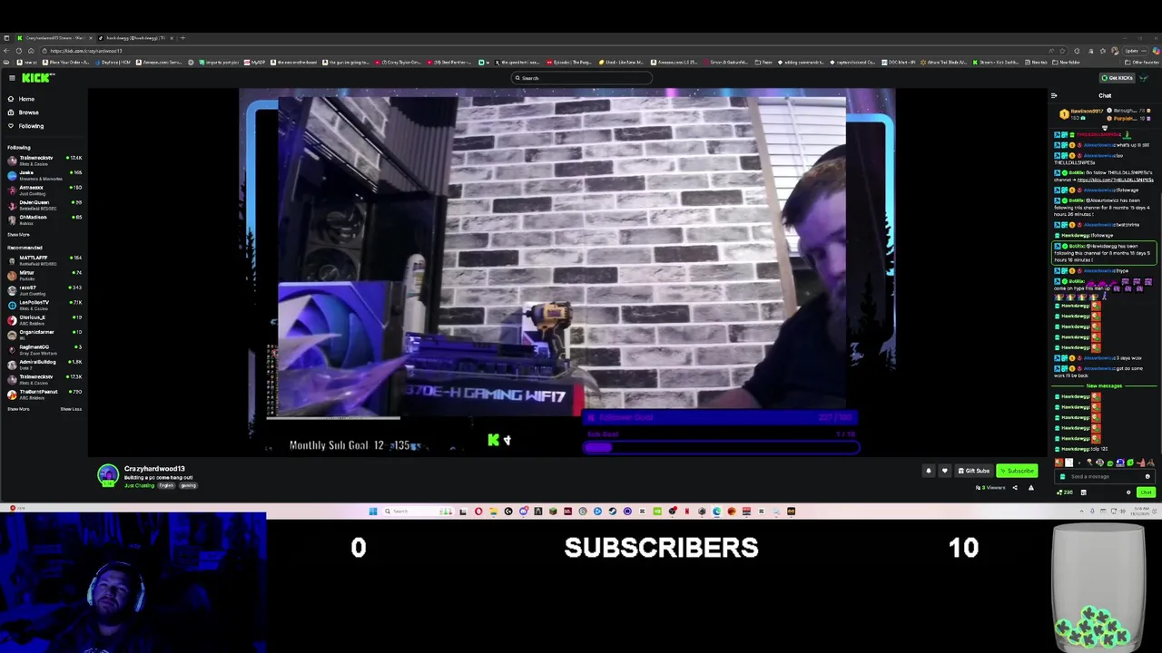Collapse Recommended list with Show Less

(x=71, y=409)
